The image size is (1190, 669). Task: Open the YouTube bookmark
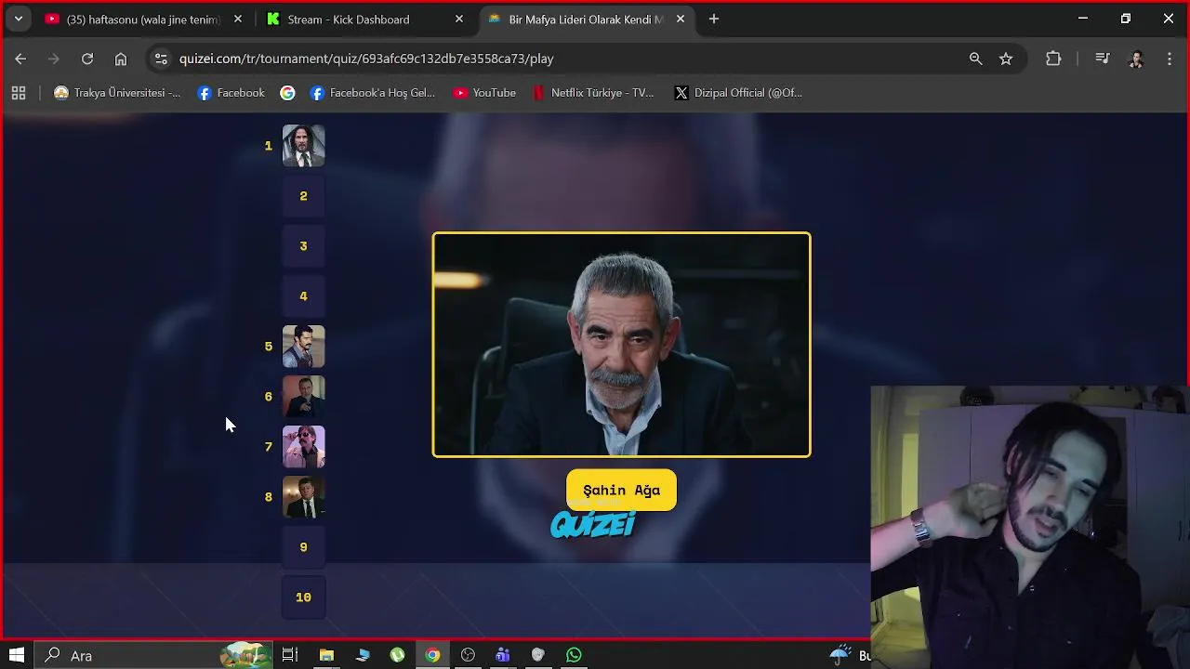click(x=484, y=93)
